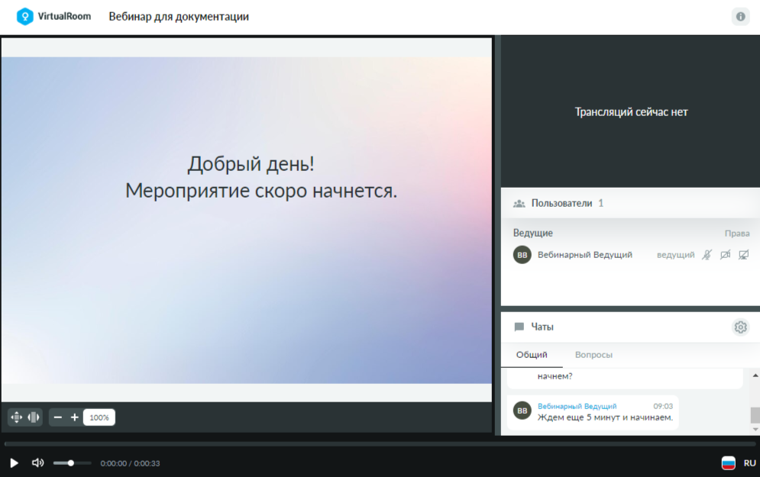Open the info icon in header
The width and height of the screenshot is (760, 477).
[x=740, y=17]
